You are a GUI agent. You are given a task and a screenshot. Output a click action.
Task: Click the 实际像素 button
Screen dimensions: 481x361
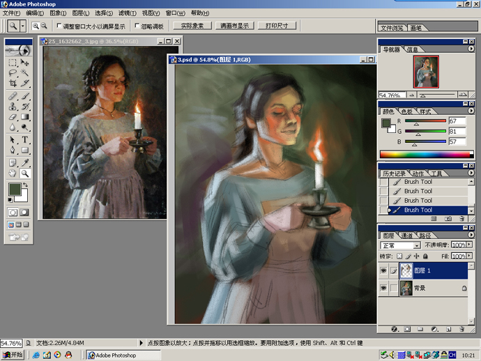click(x=192, y=26)
